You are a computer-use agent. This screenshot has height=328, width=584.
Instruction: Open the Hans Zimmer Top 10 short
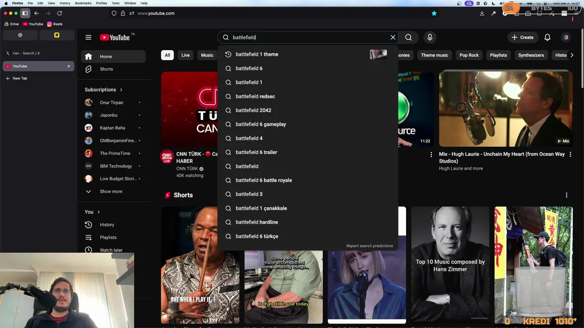pos(450,265)
